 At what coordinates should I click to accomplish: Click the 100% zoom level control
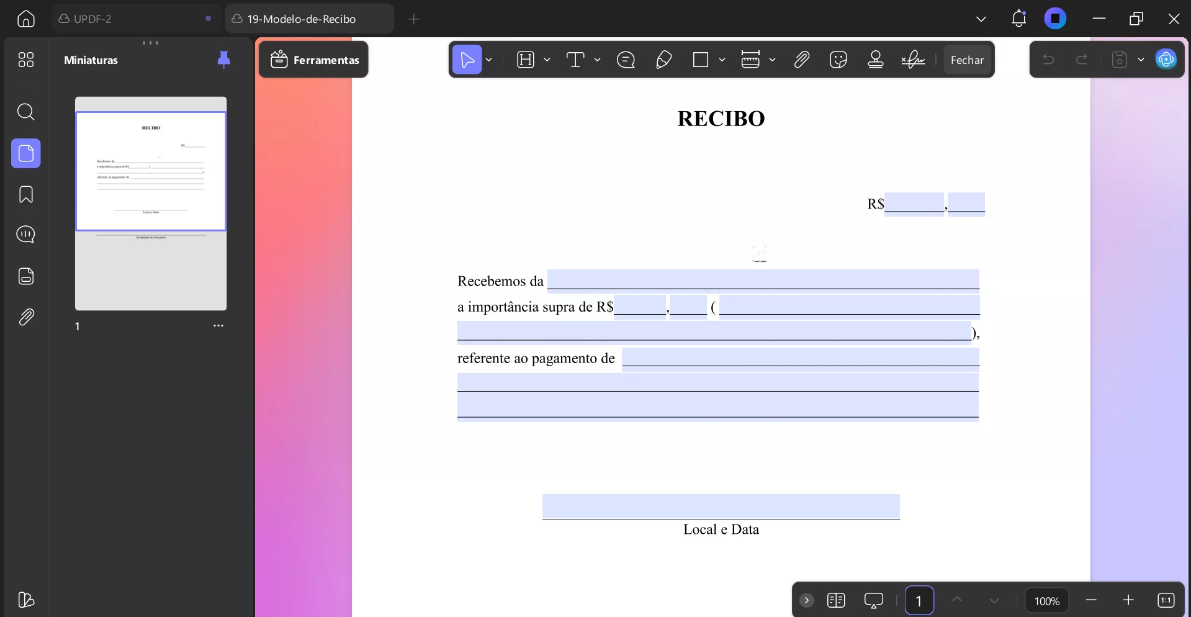click(1046, 600)
